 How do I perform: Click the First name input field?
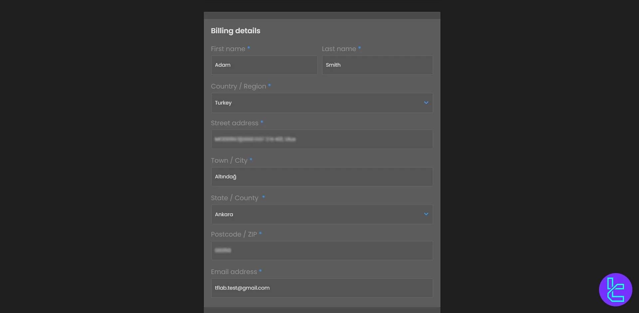264,65
